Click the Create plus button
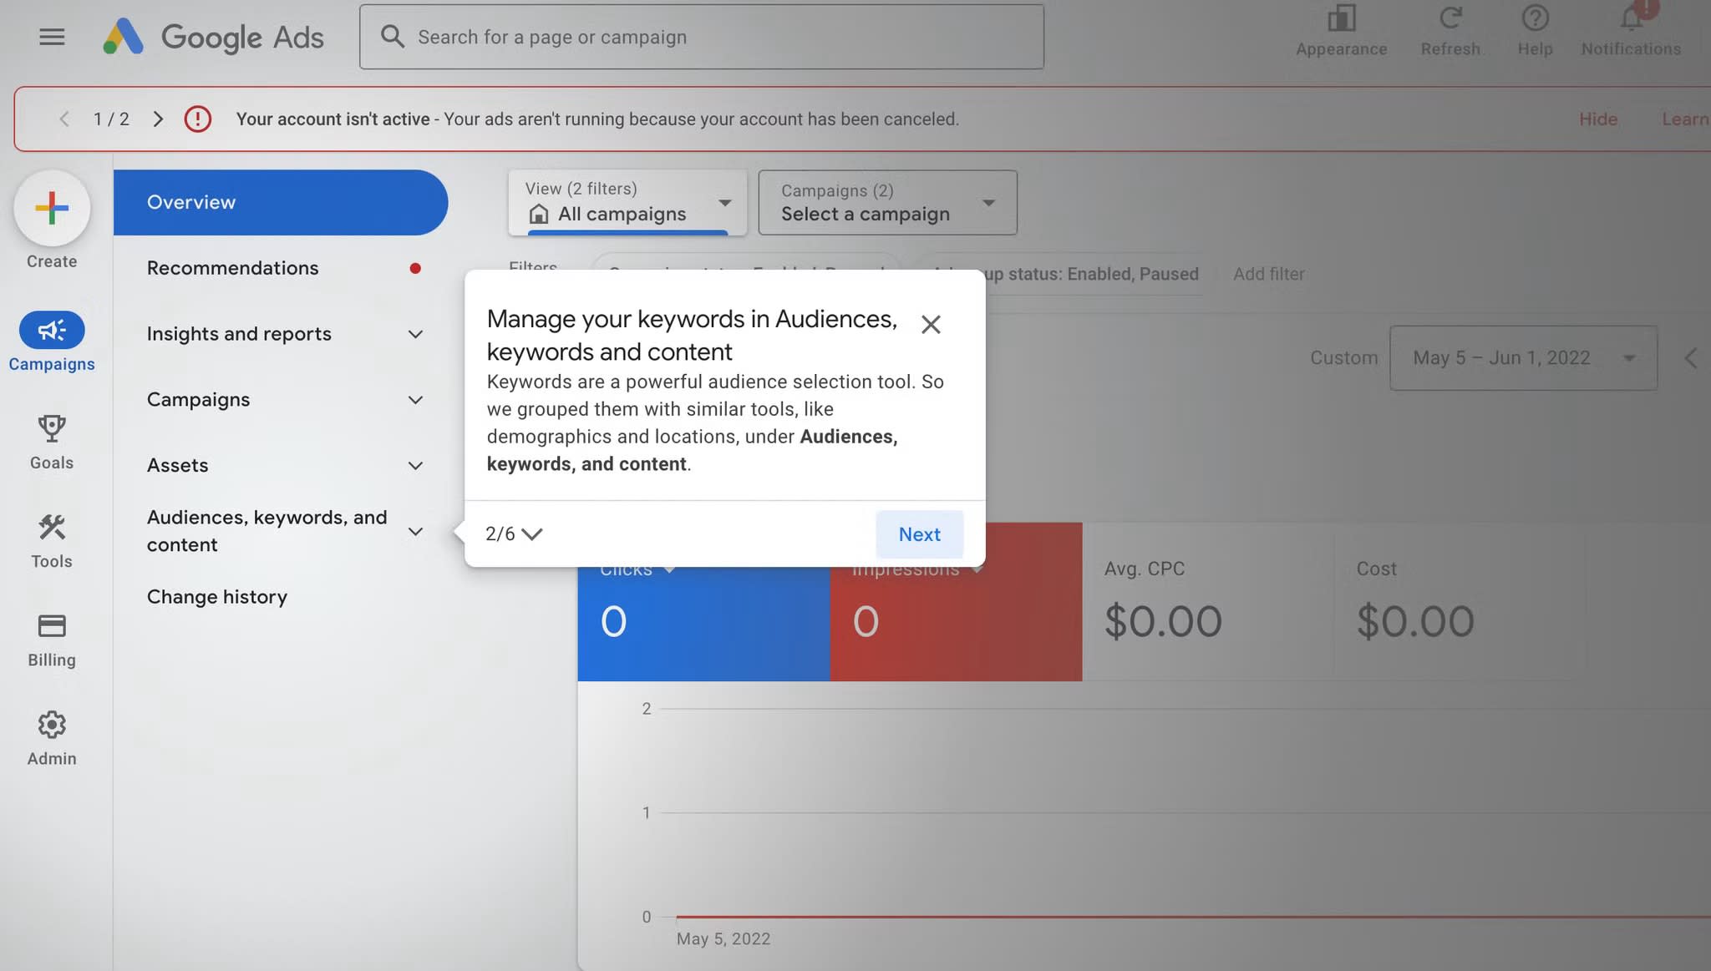The width and height of the screenshot is (1711, 971). coord(52,209)
